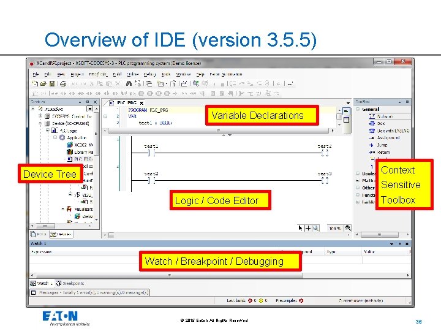Image resolution: width=441 pixels, height=331 pixels.
Task: Close the Devices panel
Action: pyautogui.click(x=95, y=102)
